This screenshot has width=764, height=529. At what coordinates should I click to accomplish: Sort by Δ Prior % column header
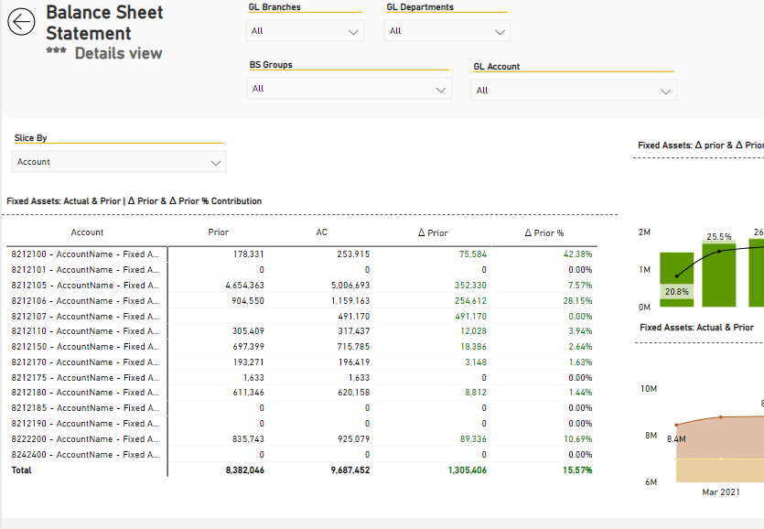coord(544,233)
